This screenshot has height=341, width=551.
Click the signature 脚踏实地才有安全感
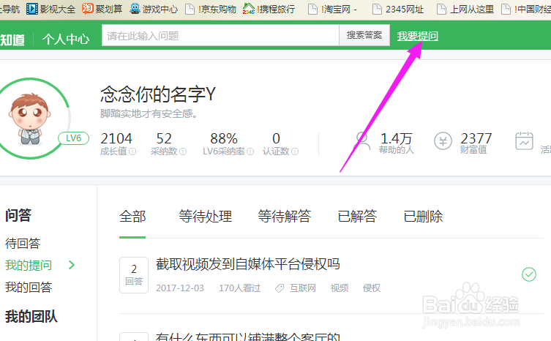[x=149, y=113]
